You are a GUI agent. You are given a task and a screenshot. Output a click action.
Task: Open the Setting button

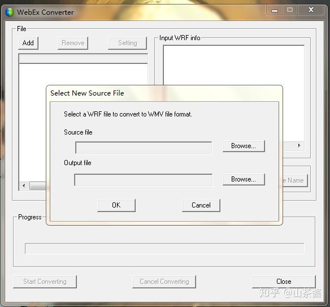point(127,43)
